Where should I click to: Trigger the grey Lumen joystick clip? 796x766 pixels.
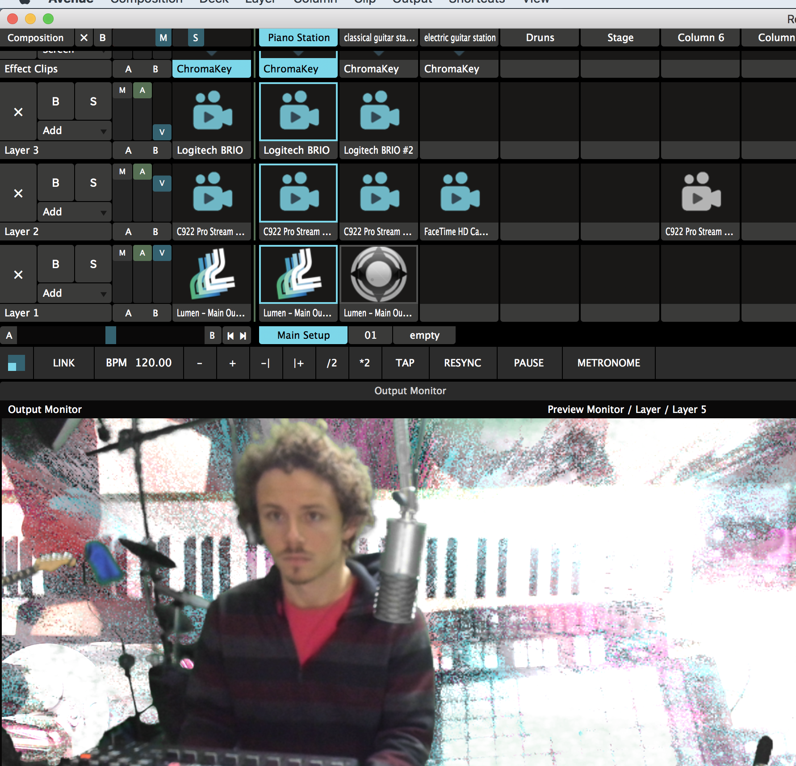pyautogui.click(x=379, y=274)
